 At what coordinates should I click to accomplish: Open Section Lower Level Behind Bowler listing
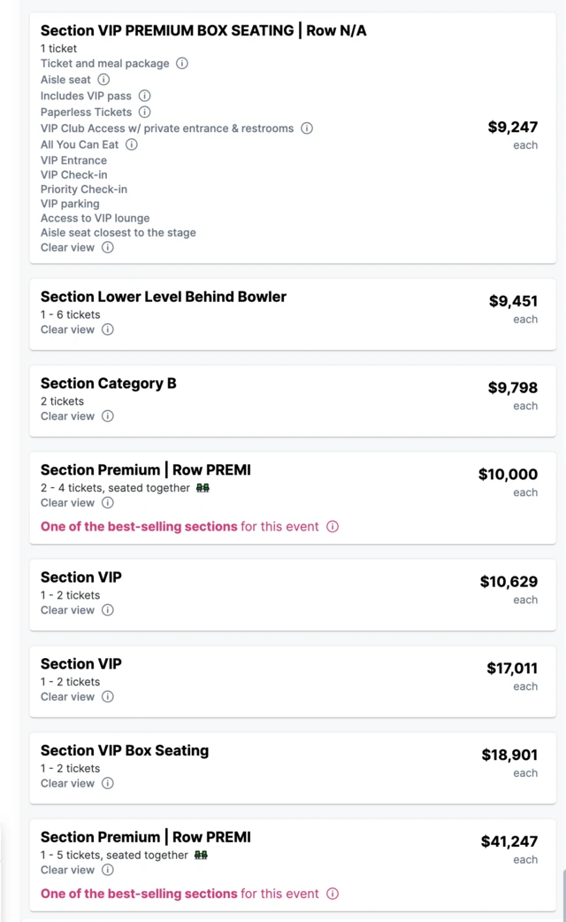164,297
